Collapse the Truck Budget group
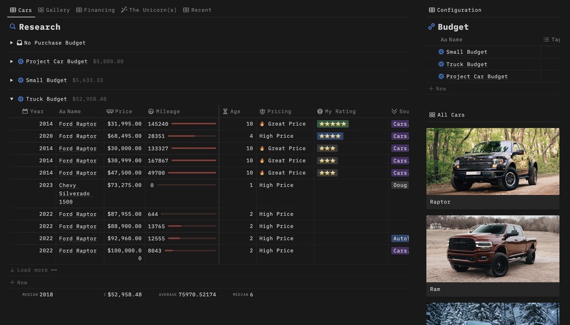Image resolution: width=570 pixels, height=325 pixels. click(x=12, y=99)
